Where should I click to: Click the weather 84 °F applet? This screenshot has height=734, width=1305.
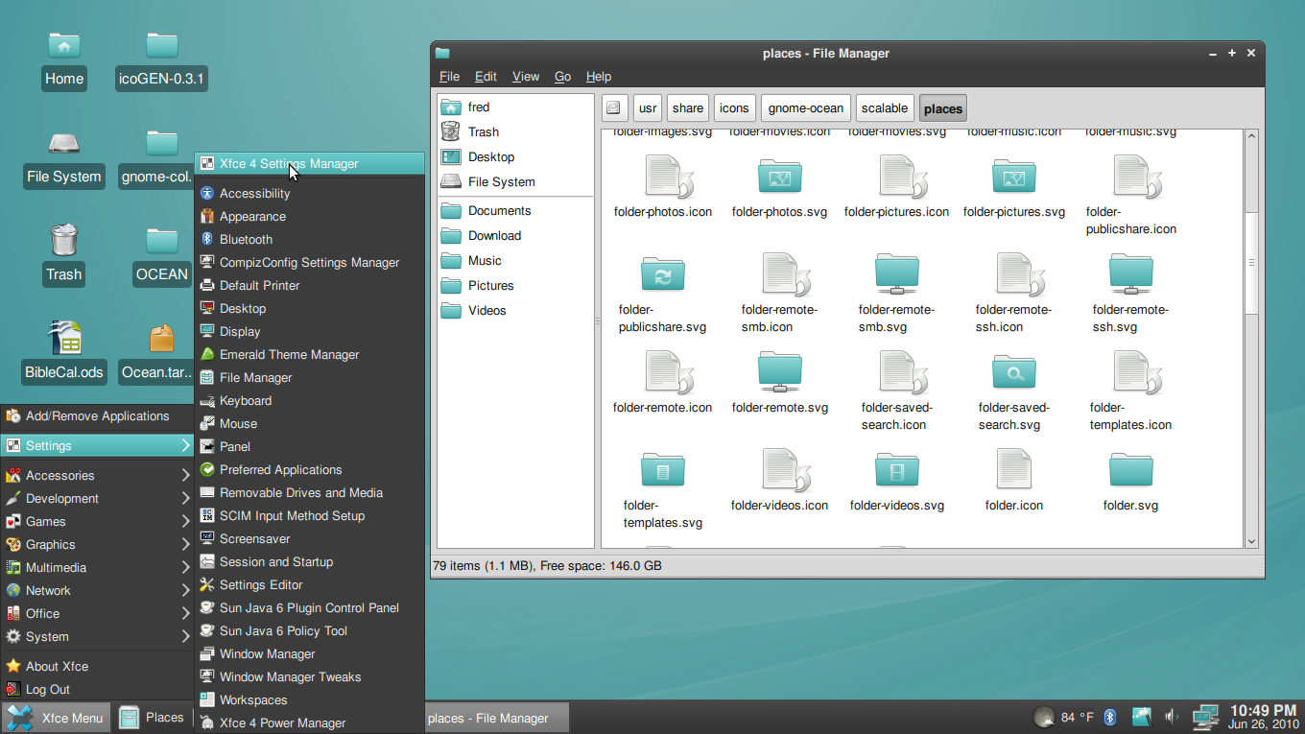coord(1063,717)
